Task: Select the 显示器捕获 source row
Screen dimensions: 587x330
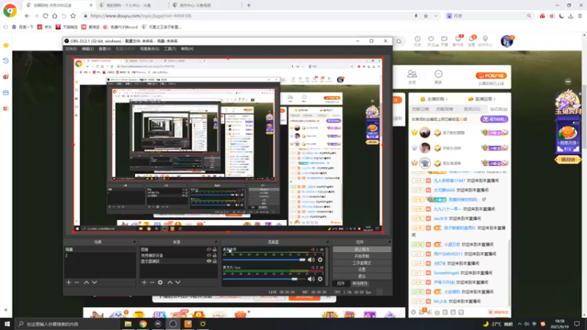Action: click(179, 261)
